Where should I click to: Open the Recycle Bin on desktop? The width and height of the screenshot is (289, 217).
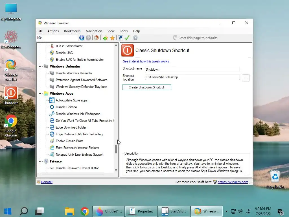[x=275, y=179]
